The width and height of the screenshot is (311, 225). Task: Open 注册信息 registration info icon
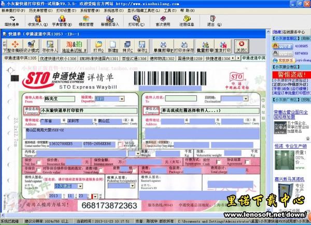187,21
